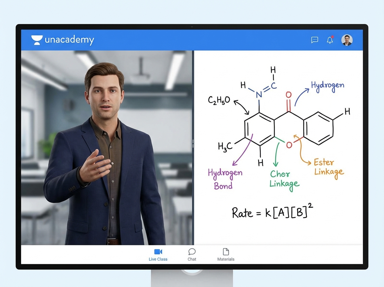Select the video camera icon above Live Class

(158, 251)
